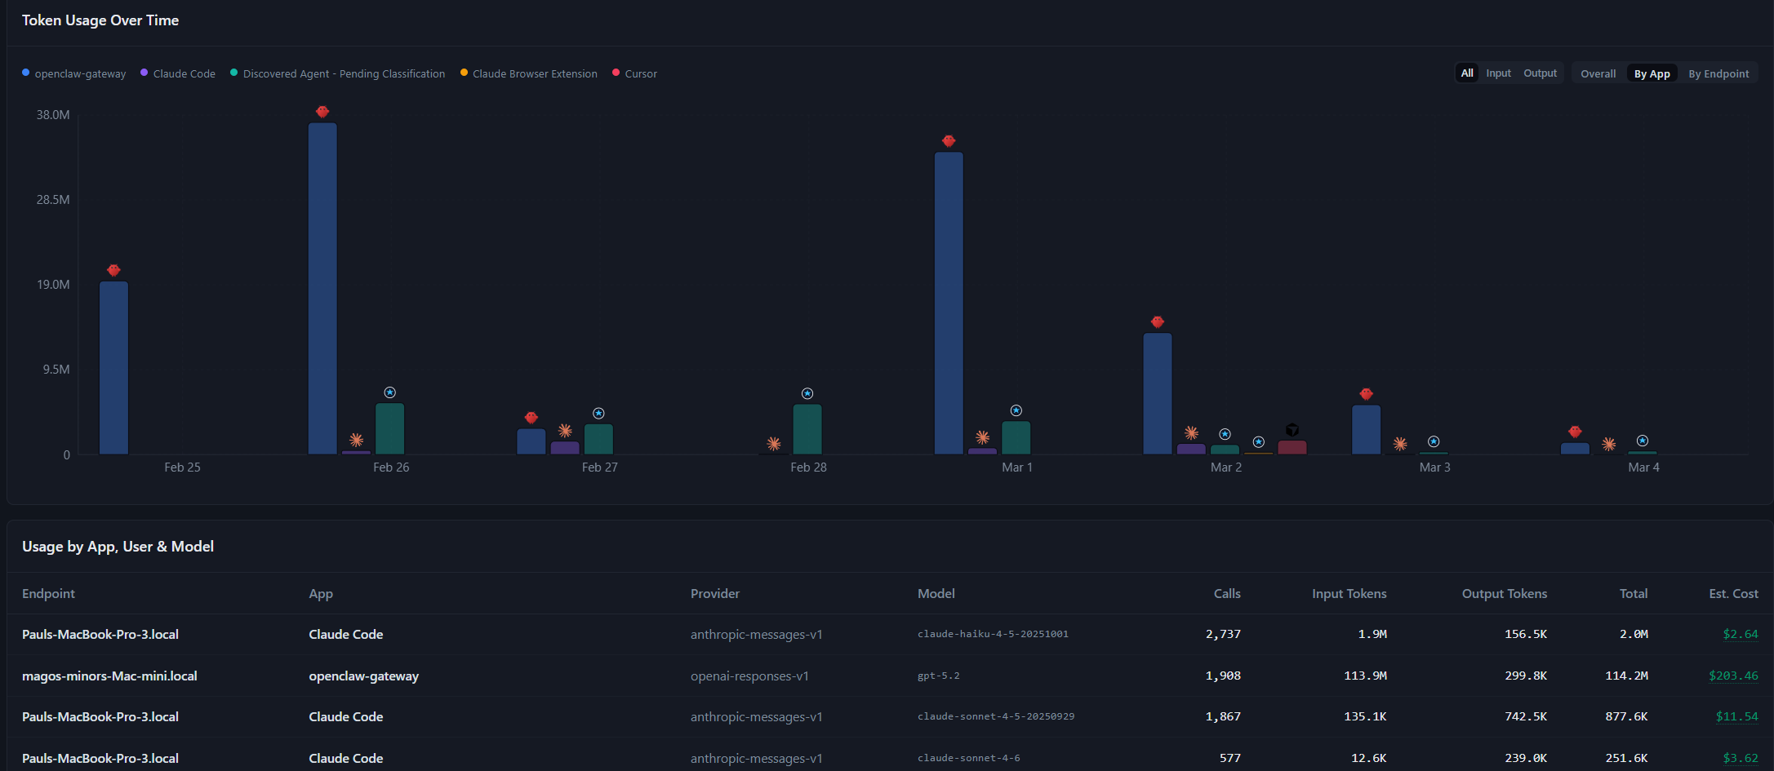Click the red Cursor legend color dot
The width and height of the screenshot is (1774, 771).
(x=615, y=73)
